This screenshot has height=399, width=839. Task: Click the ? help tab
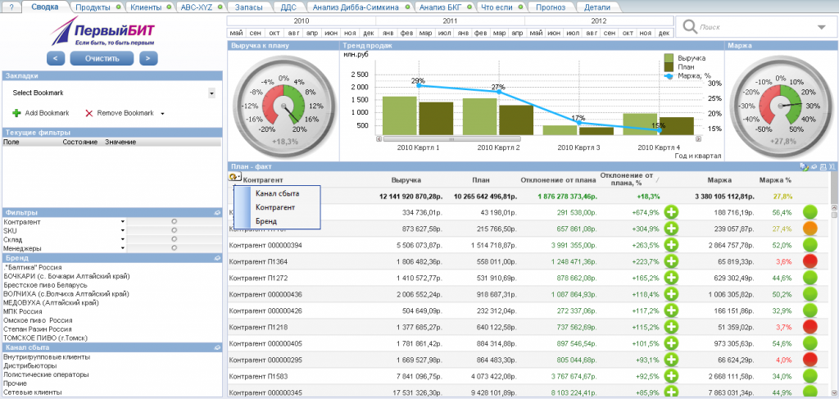[x=11, y=7]
